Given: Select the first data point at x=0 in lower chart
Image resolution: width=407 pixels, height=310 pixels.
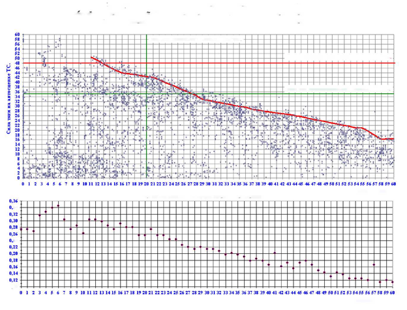Looking at the screenshot, I should tap(21, 229).
